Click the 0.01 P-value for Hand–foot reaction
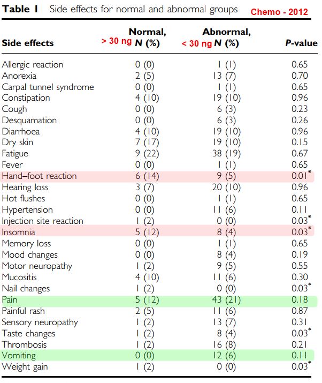This screenshot has height=383, width=322. click(299, 176)
